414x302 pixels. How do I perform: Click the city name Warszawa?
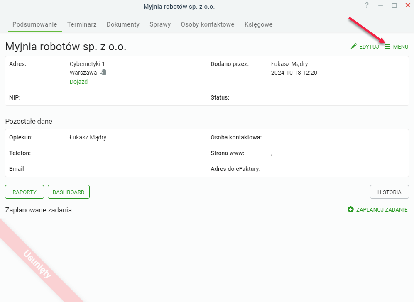(83, 73)
